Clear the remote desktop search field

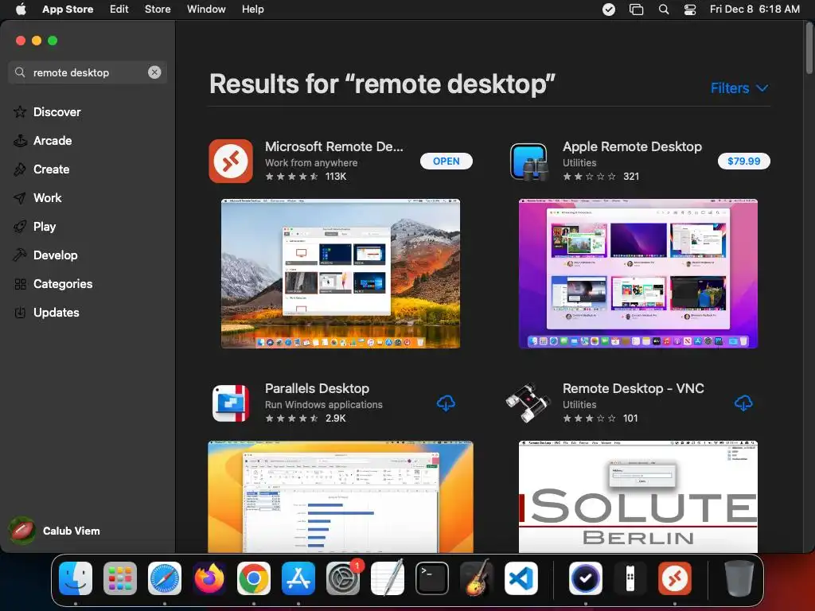[x=154, y=72]
